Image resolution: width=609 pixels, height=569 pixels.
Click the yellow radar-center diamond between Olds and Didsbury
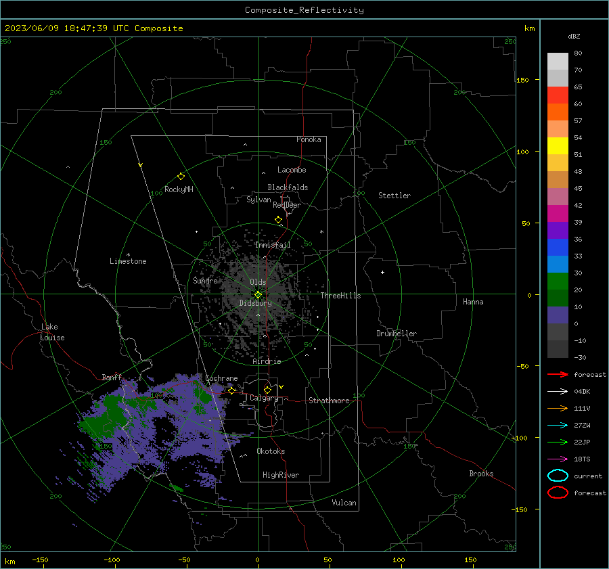(258, 294)
